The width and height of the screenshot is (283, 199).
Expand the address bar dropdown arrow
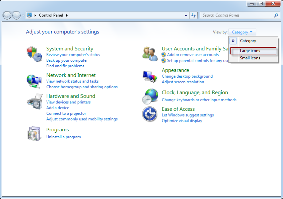[x=186, y=15]
